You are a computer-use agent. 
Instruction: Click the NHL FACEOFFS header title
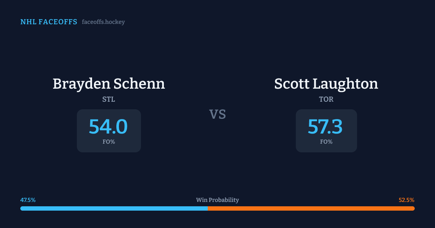point(49,22)
